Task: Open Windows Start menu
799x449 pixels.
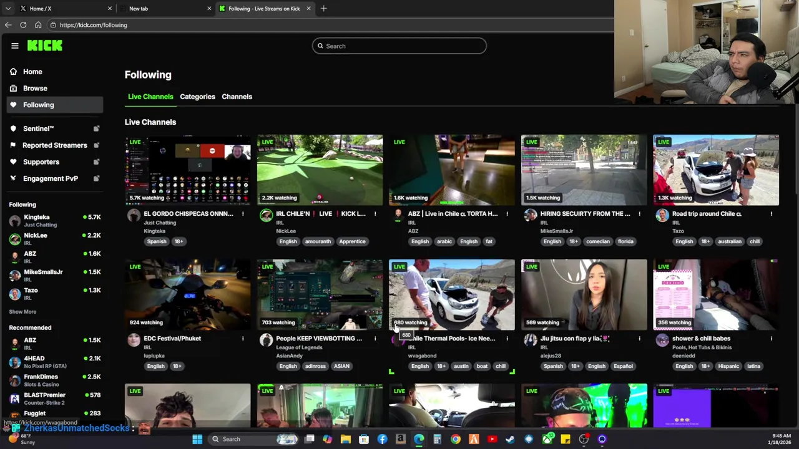Action: pos(197,439)
